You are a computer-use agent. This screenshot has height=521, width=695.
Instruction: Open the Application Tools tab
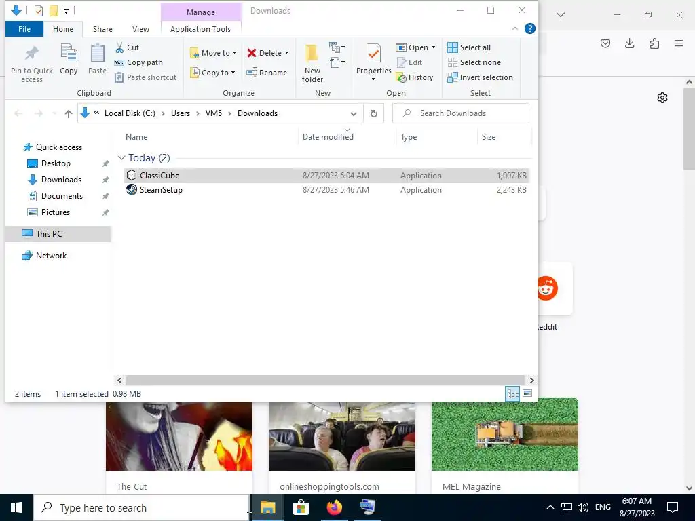coord(200,29)
